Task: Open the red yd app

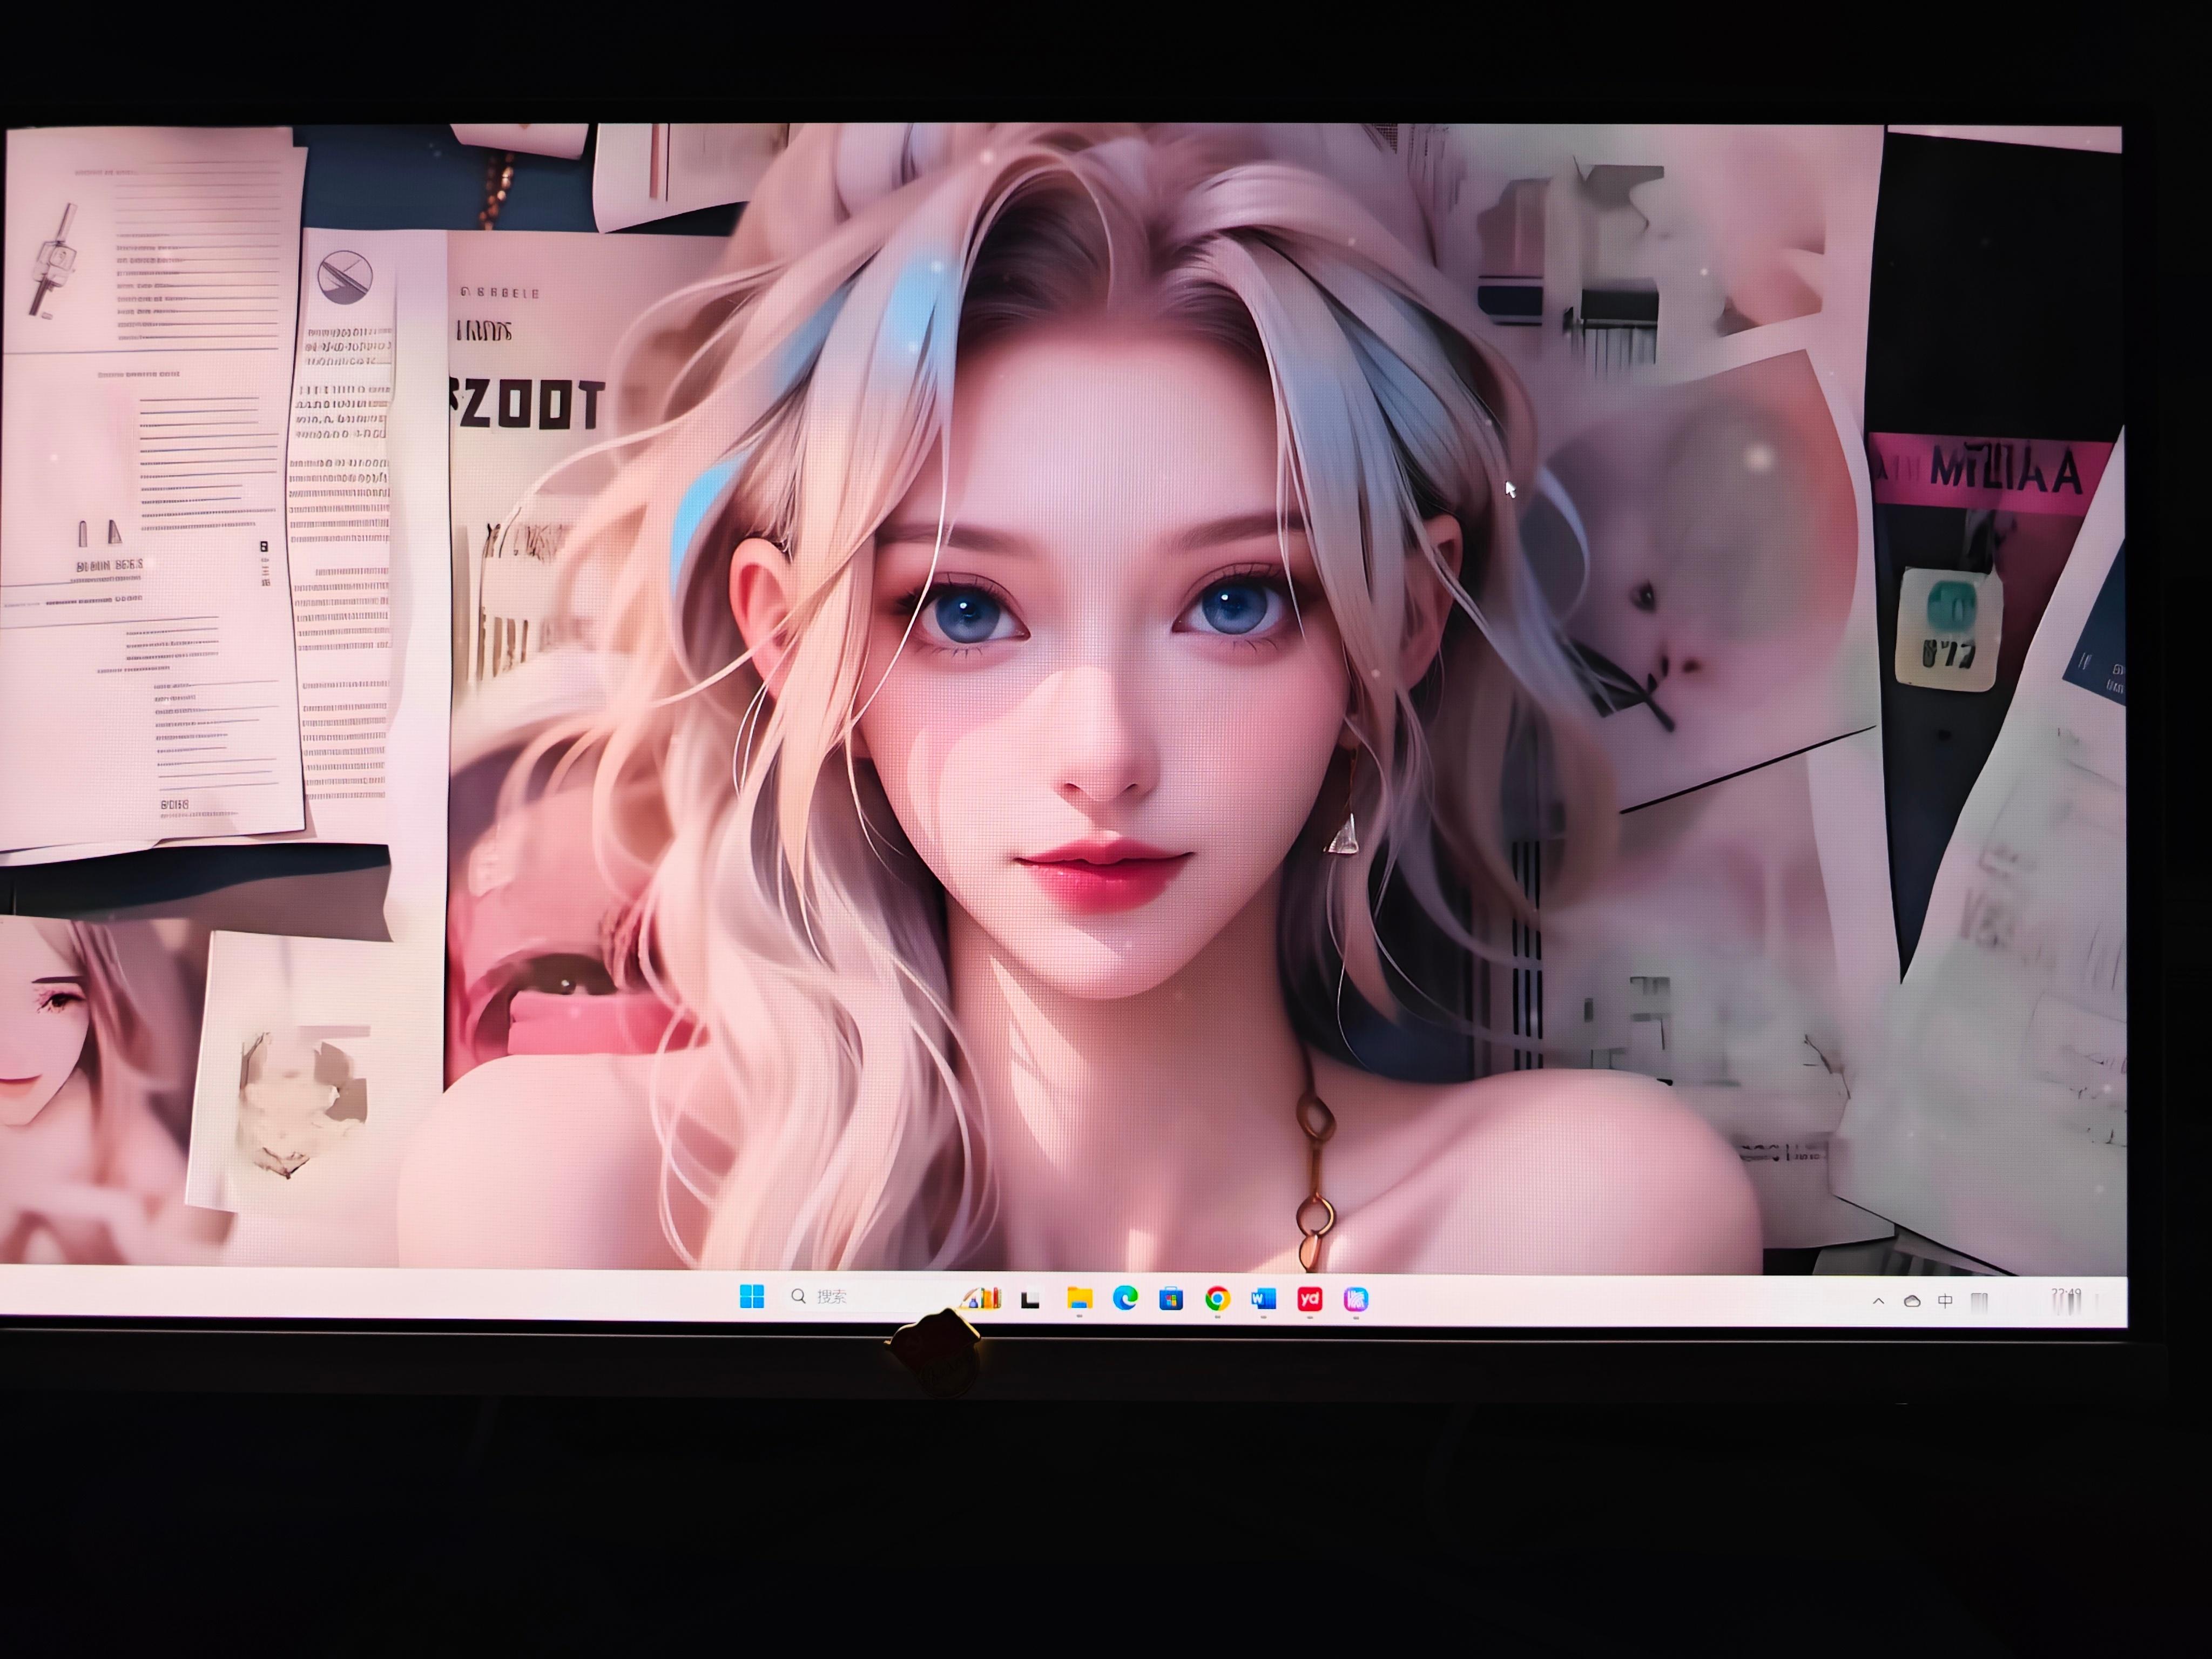Action: (1309, 1299)
